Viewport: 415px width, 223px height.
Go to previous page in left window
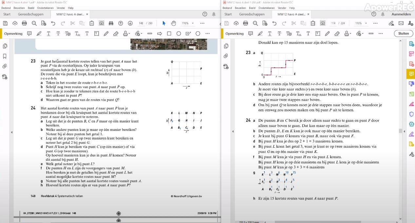[x=121, y=23]
